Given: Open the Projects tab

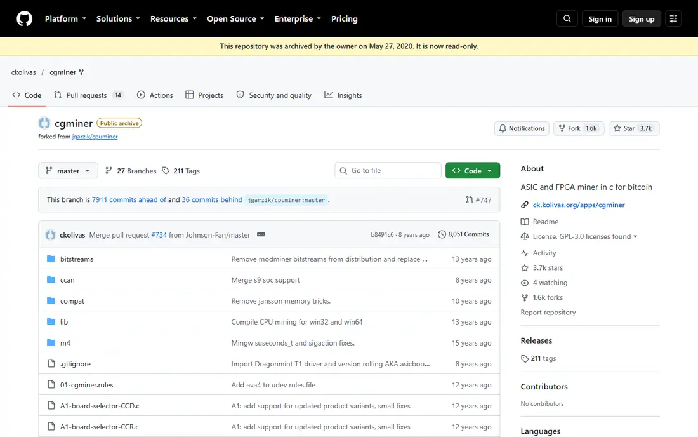Looking at the screenshot, I should click(x=204, y=95).
